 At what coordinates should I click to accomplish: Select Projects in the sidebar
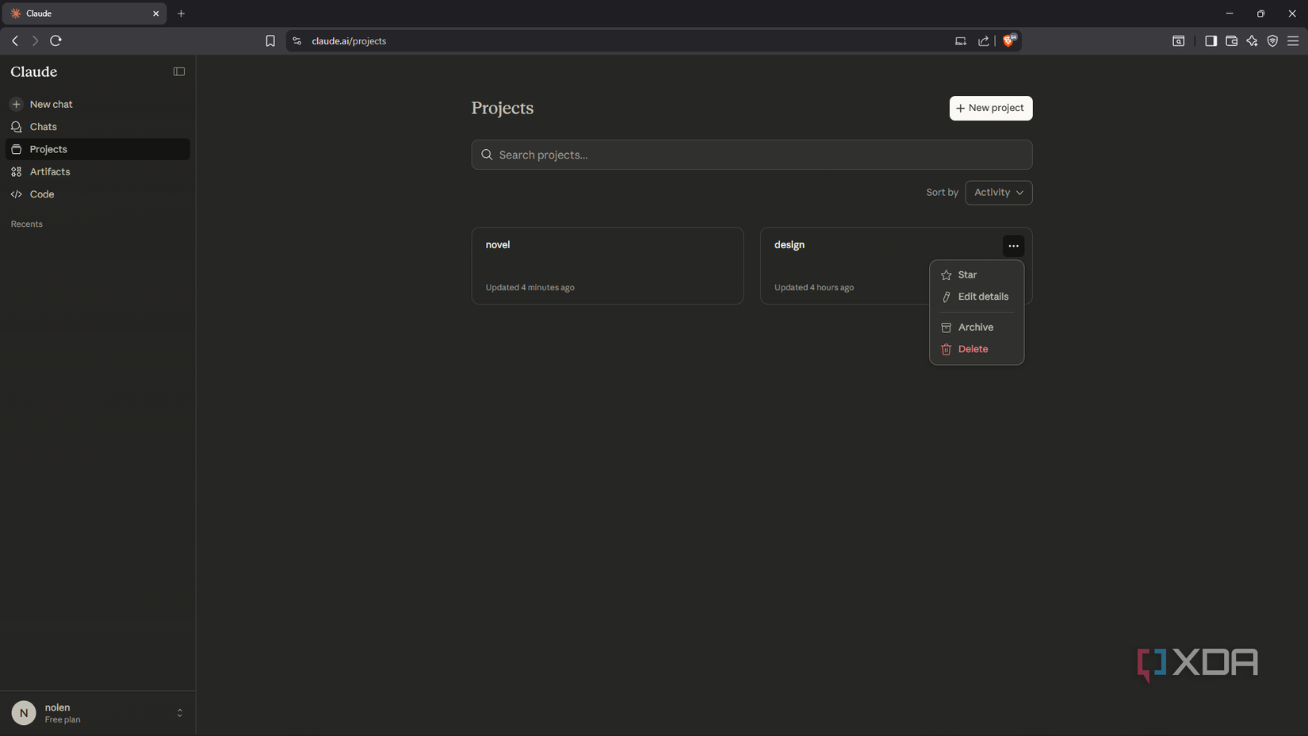tap(98, 149)
